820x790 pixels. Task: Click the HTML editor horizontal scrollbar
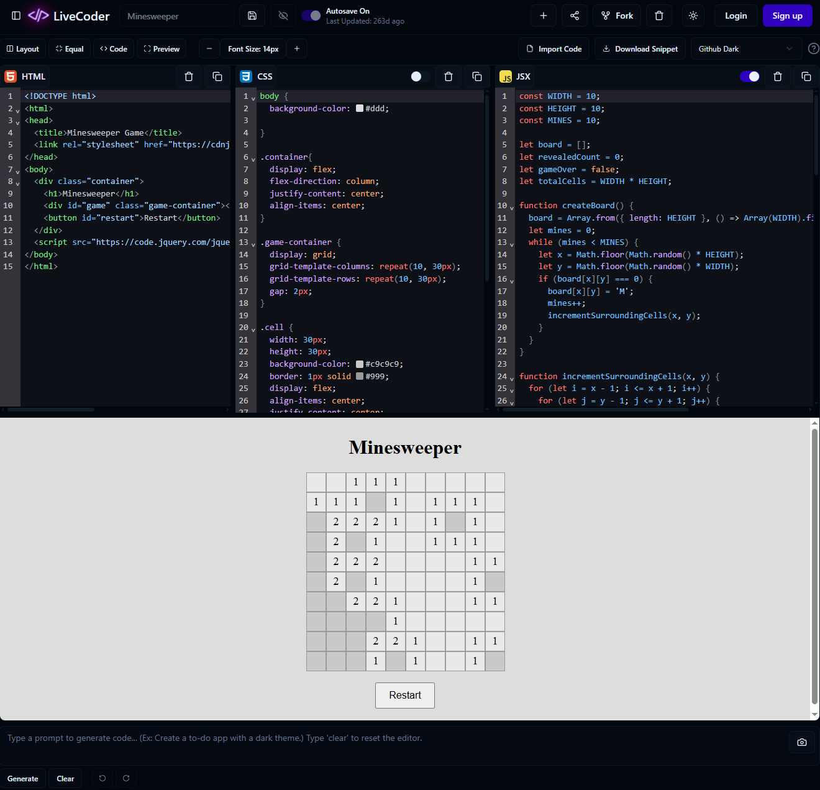pyautogui.click(x=51, y=410)
